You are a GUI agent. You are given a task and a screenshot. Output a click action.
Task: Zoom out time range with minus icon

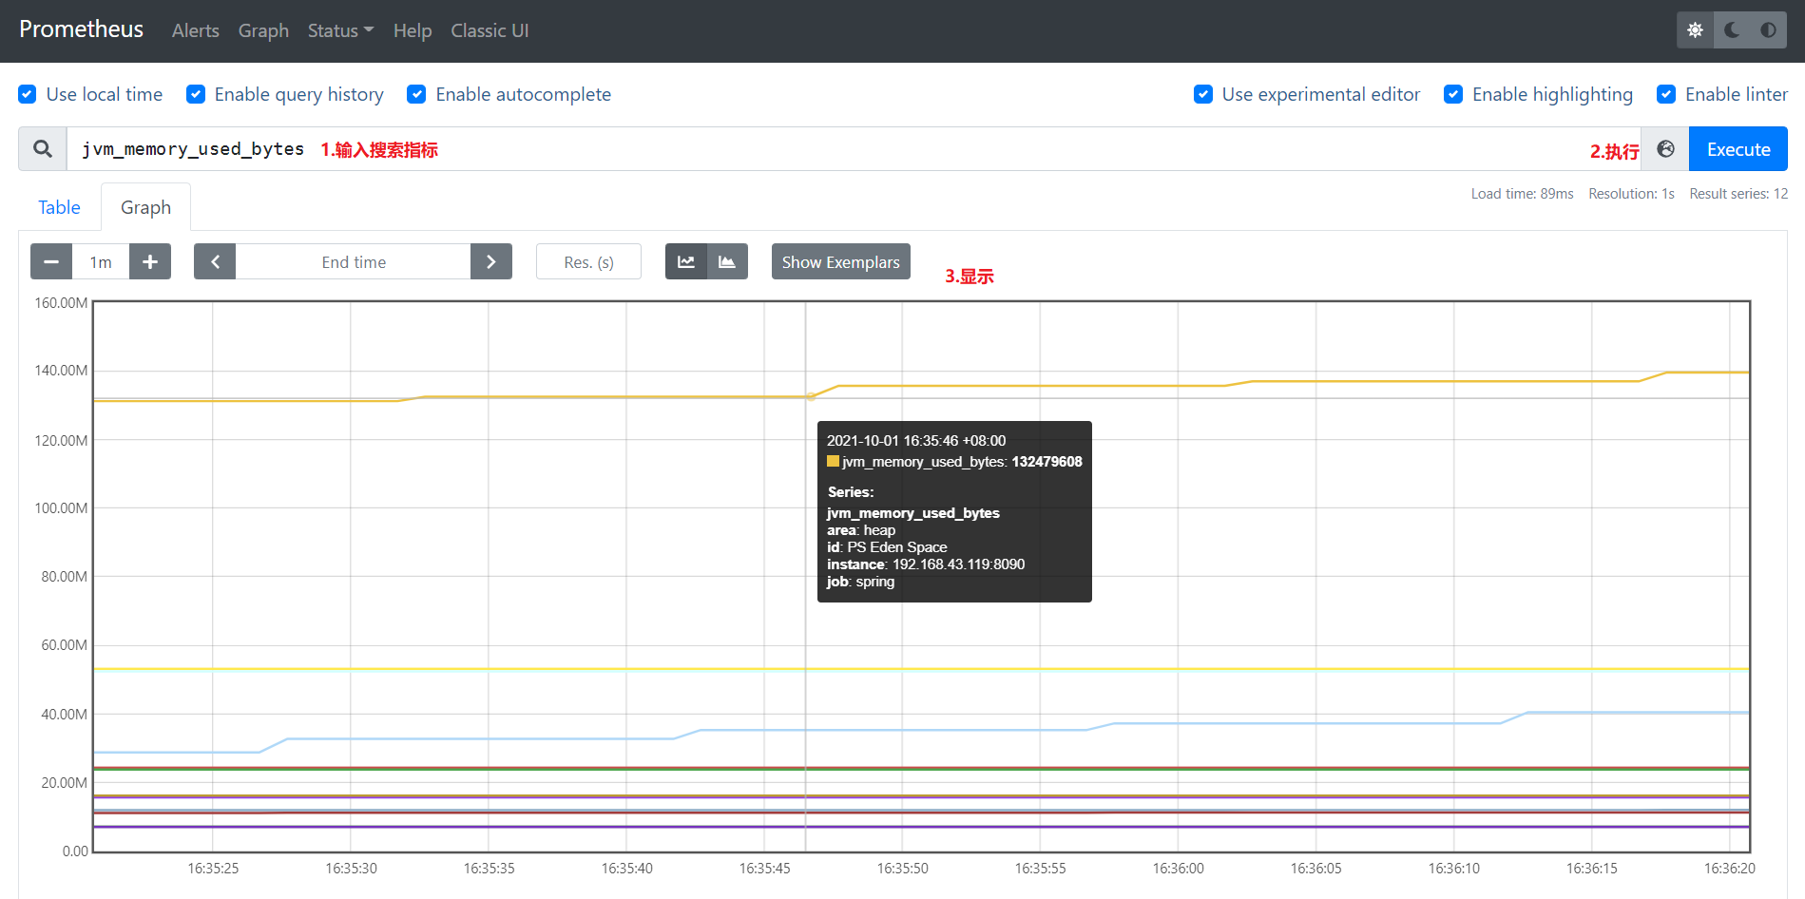[50, 261]
